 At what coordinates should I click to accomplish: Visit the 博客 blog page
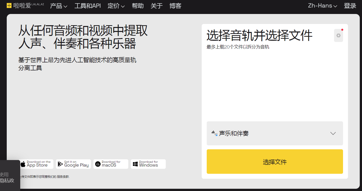[x=175, y=6]
